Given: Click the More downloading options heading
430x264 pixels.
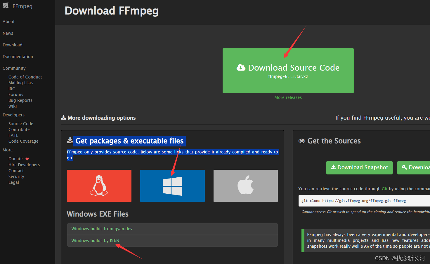Looking at the screenshot, I should pos(102,118).
